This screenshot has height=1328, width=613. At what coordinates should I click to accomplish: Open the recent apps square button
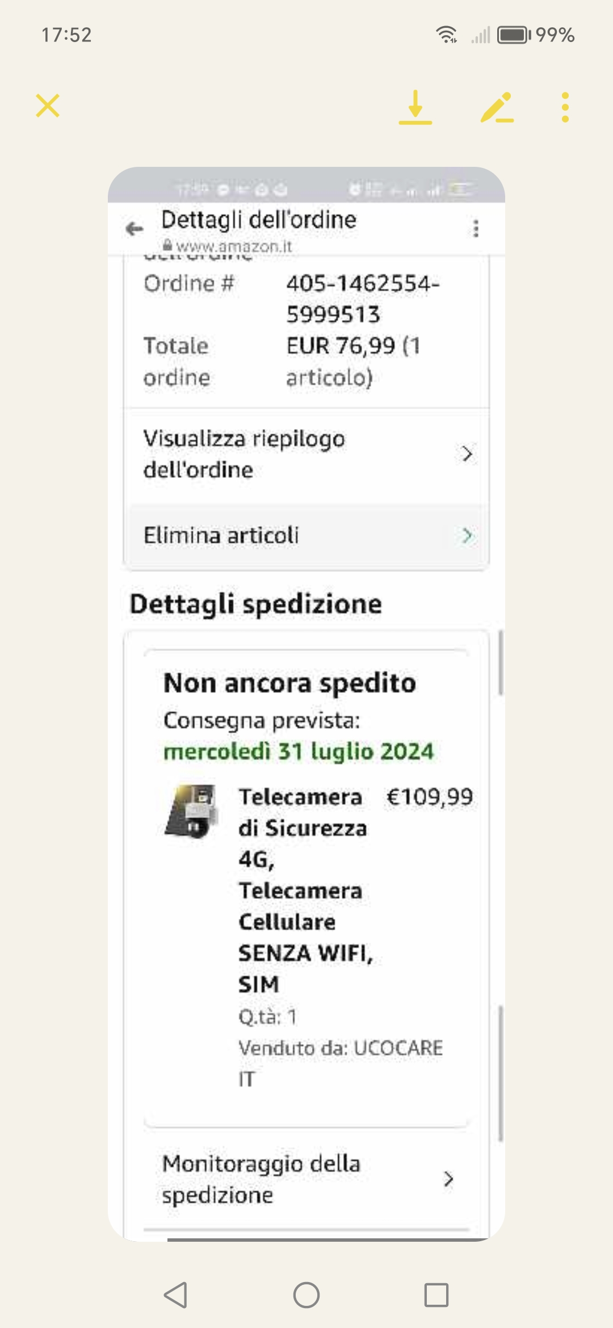click(x=436, y=1295)
